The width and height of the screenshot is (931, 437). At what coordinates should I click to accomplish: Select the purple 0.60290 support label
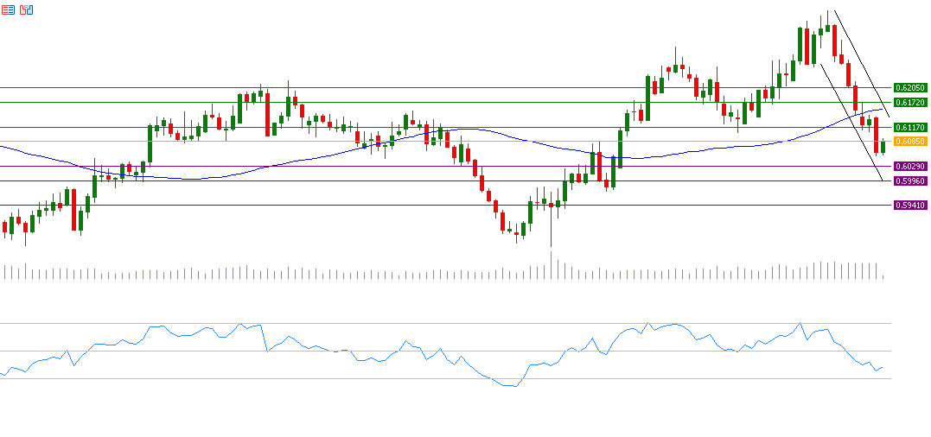(910, 166)
